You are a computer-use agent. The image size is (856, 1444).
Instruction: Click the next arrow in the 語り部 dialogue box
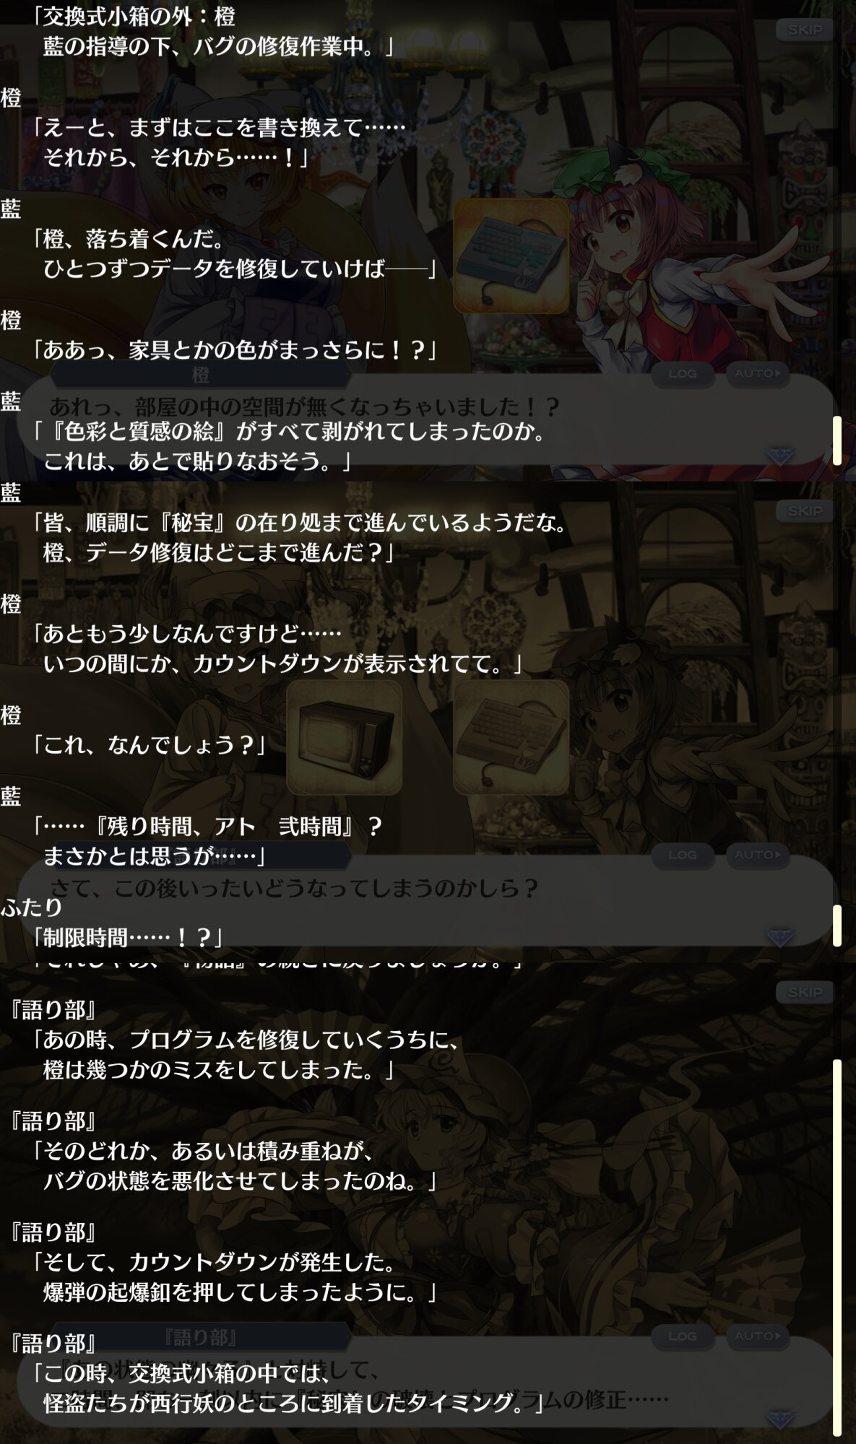pyautogui.click(x=780, y=1418)
